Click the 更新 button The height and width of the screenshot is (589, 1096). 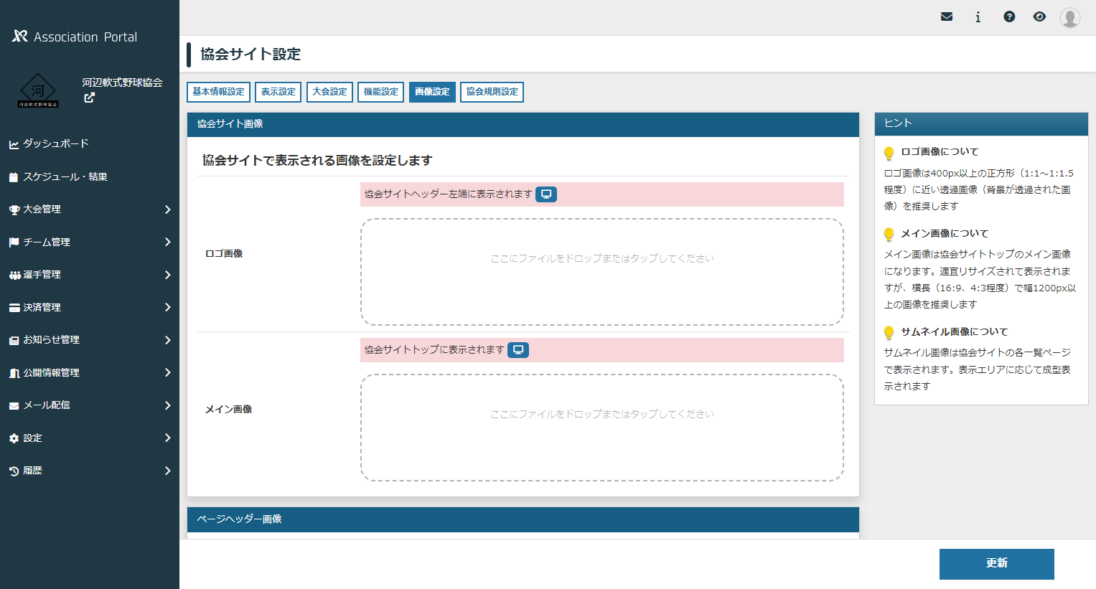(996, 564)
